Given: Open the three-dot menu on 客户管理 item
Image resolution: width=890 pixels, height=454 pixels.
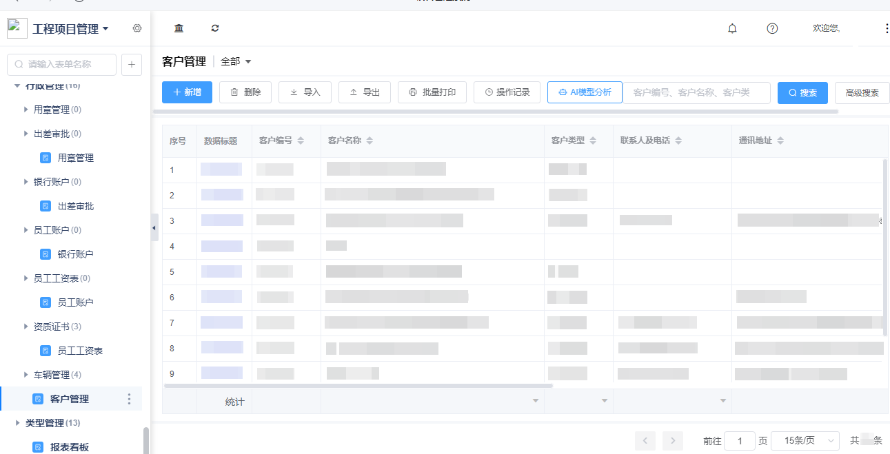Looking at the screenshot, I should (128, 399).
